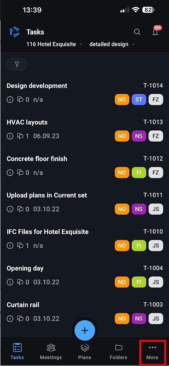
Task: Tap the blue ST status badge
Action: click(x=139, y=100)
